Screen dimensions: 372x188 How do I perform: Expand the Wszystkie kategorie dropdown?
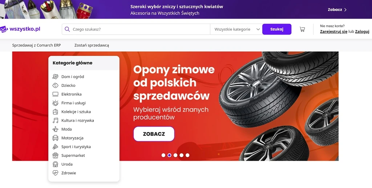click(x=236, y=29)
